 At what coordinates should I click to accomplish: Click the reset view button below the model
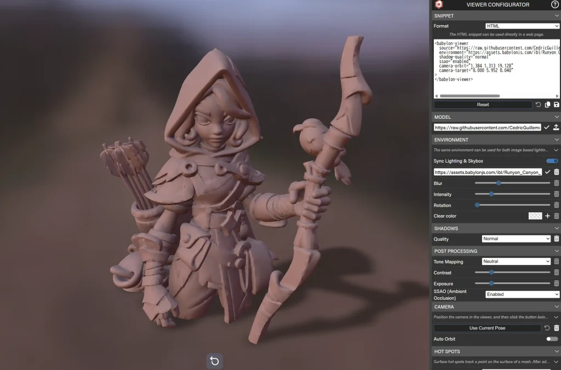215,361
